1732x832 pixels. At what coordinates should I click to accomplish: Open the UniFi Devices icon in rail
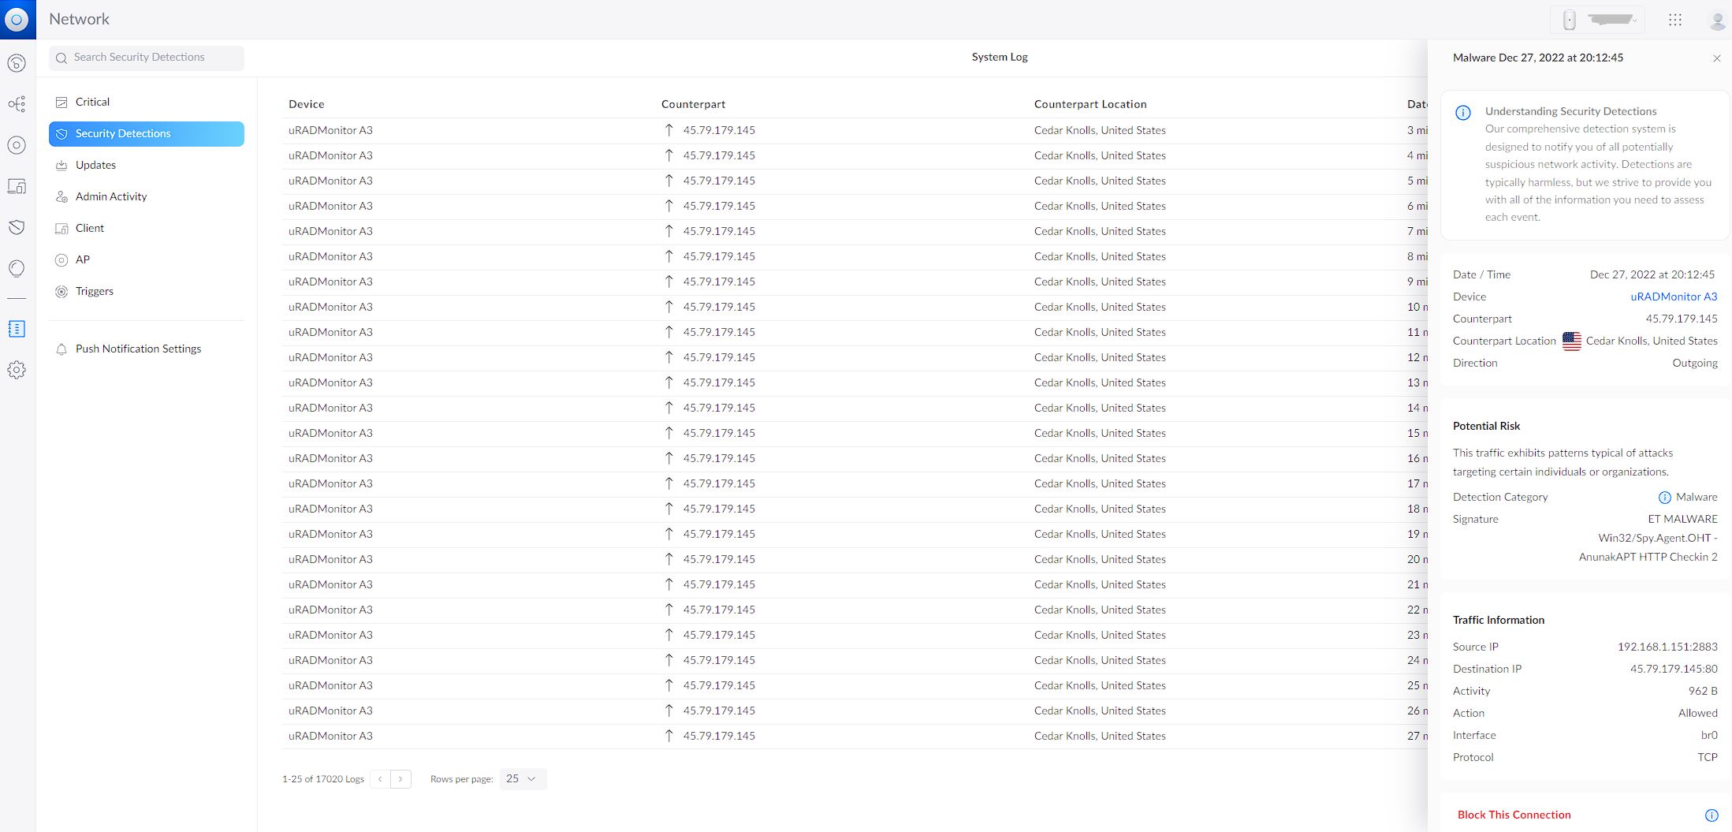pyautogui.click(x=17, y=145)
